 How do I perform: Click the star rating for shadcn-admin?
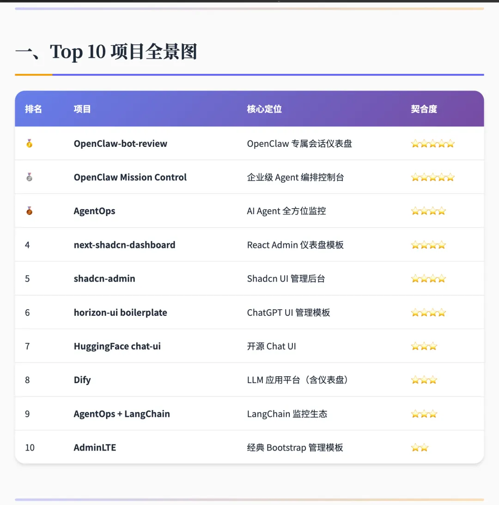pos(428,279)
